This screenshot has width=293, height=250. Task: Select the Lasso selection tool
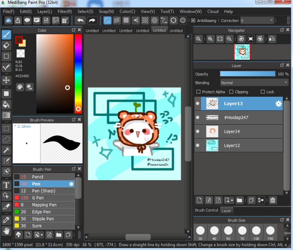[6, 139]
